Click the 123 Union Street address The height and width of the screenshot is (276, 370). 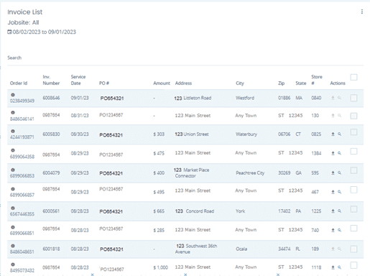tap(192, 134)
